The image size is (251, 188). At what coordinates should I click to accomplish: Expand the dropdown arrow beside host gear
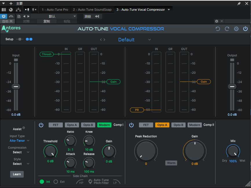click(222, 21)
